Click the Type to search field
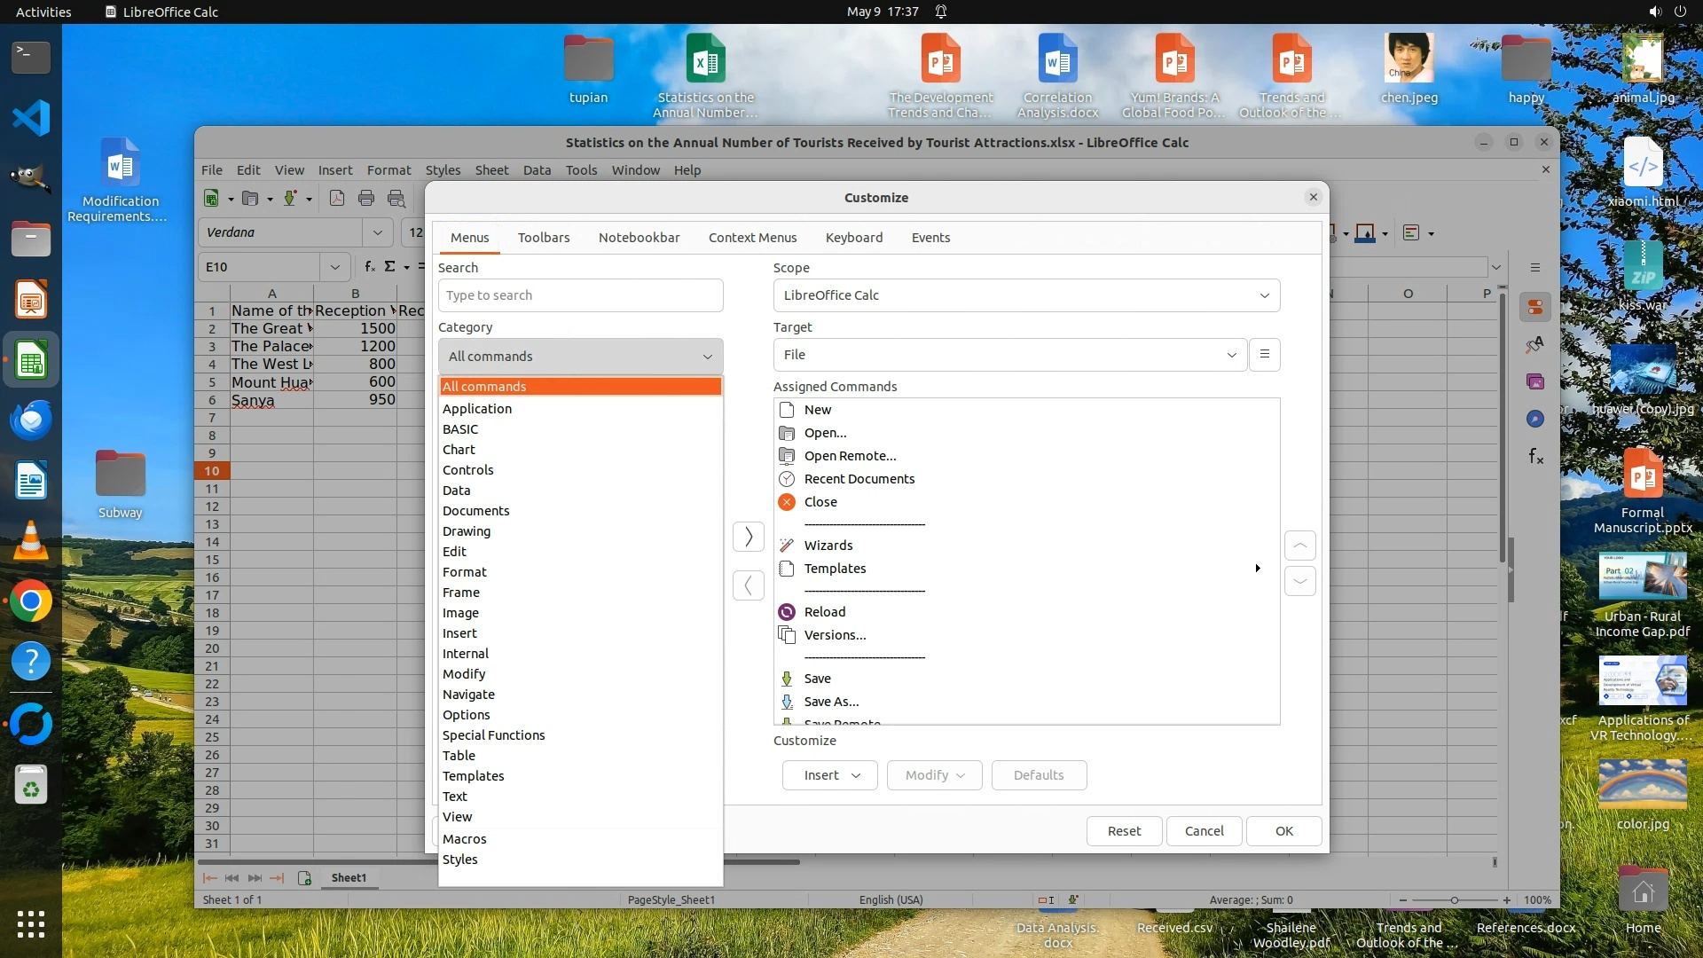 pyautogui.click(x=580, y=295)
